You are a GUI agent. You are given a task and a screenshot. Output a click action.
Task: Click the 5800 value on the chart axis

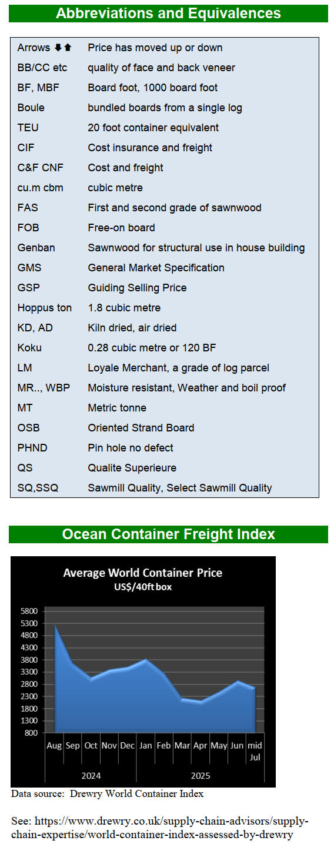tap(29, 611)
